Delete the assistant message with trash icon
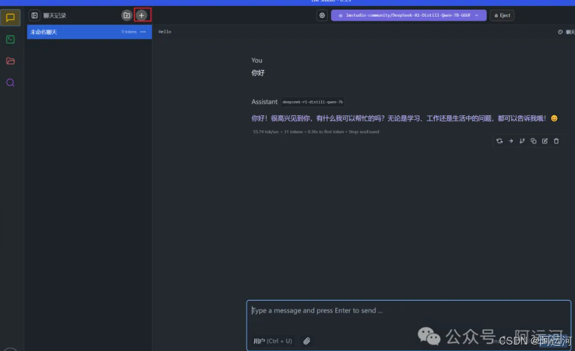The width and height of the screenshot is (575, 351). (556, 141)
